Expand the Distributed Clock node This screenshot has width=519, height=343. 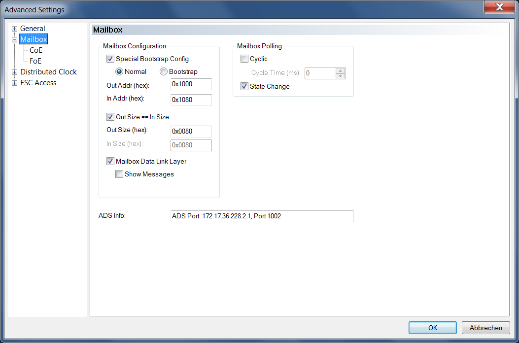click(14, 72)
